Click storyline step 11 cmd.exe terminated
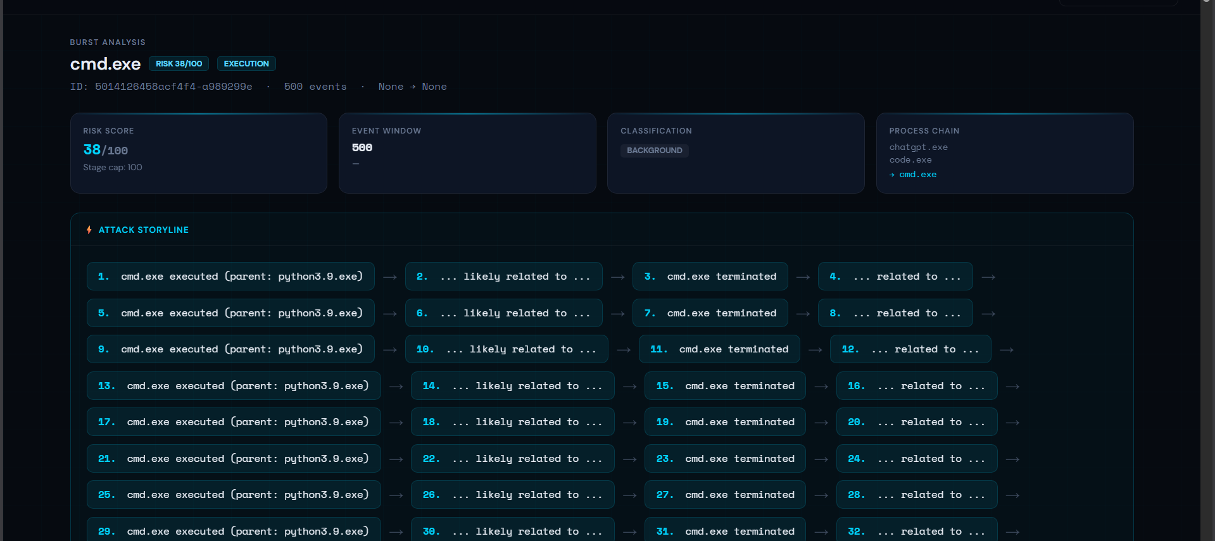 (x=719, y=349)
